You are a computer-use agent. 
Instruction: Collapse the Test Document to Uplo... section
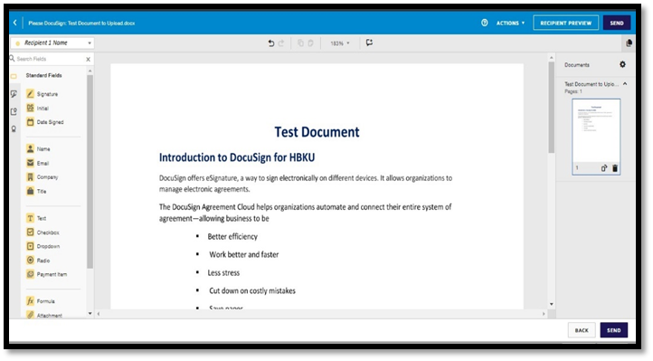click(x=625, y=84)
